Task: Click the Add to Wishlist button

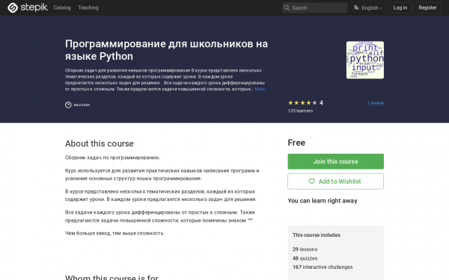Action: (x=335, y=181)
